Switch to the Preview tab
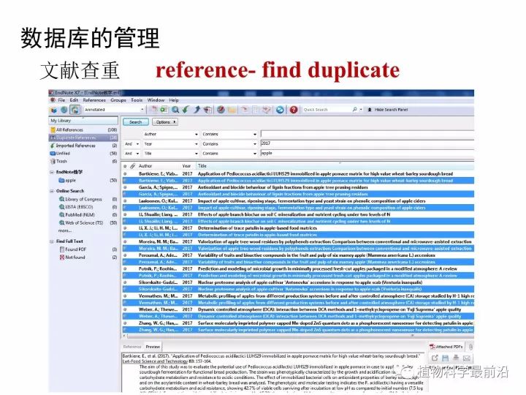The width and height of the screenshot is (526, 395). pos(153,347)
